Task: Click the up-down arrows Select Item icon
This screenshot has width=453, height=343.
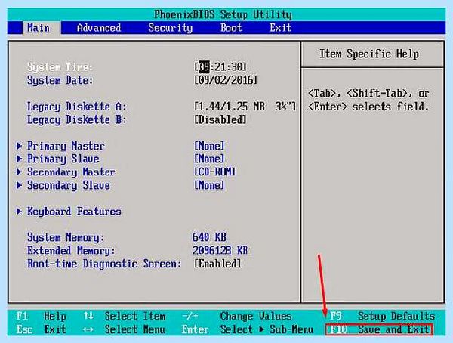Action: [88, 316]
